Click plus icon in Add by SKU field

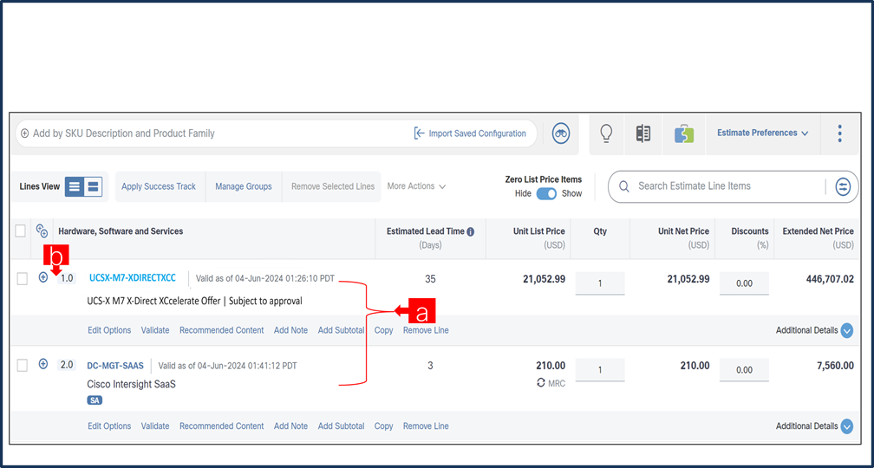24,133
